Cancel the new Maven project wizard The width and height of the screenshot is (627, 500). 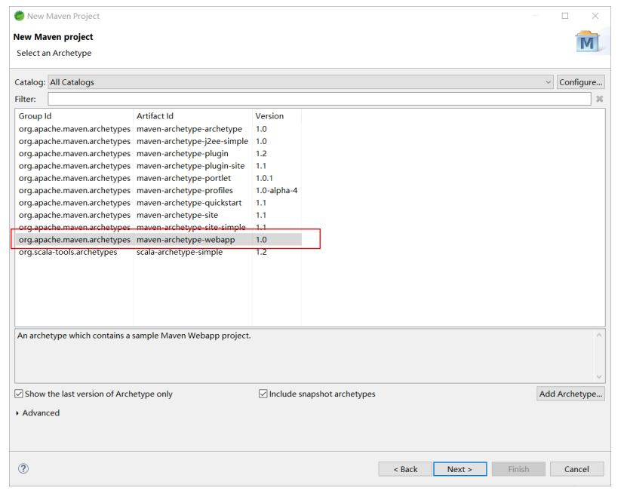[x=576, y=469]
